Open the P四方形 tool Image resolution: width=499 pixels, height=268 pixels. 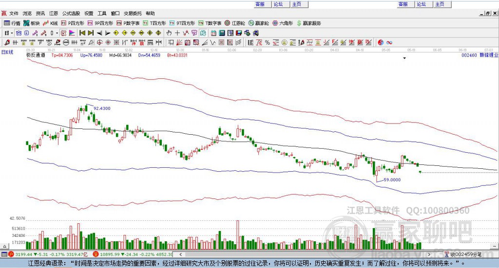point(73,23)
